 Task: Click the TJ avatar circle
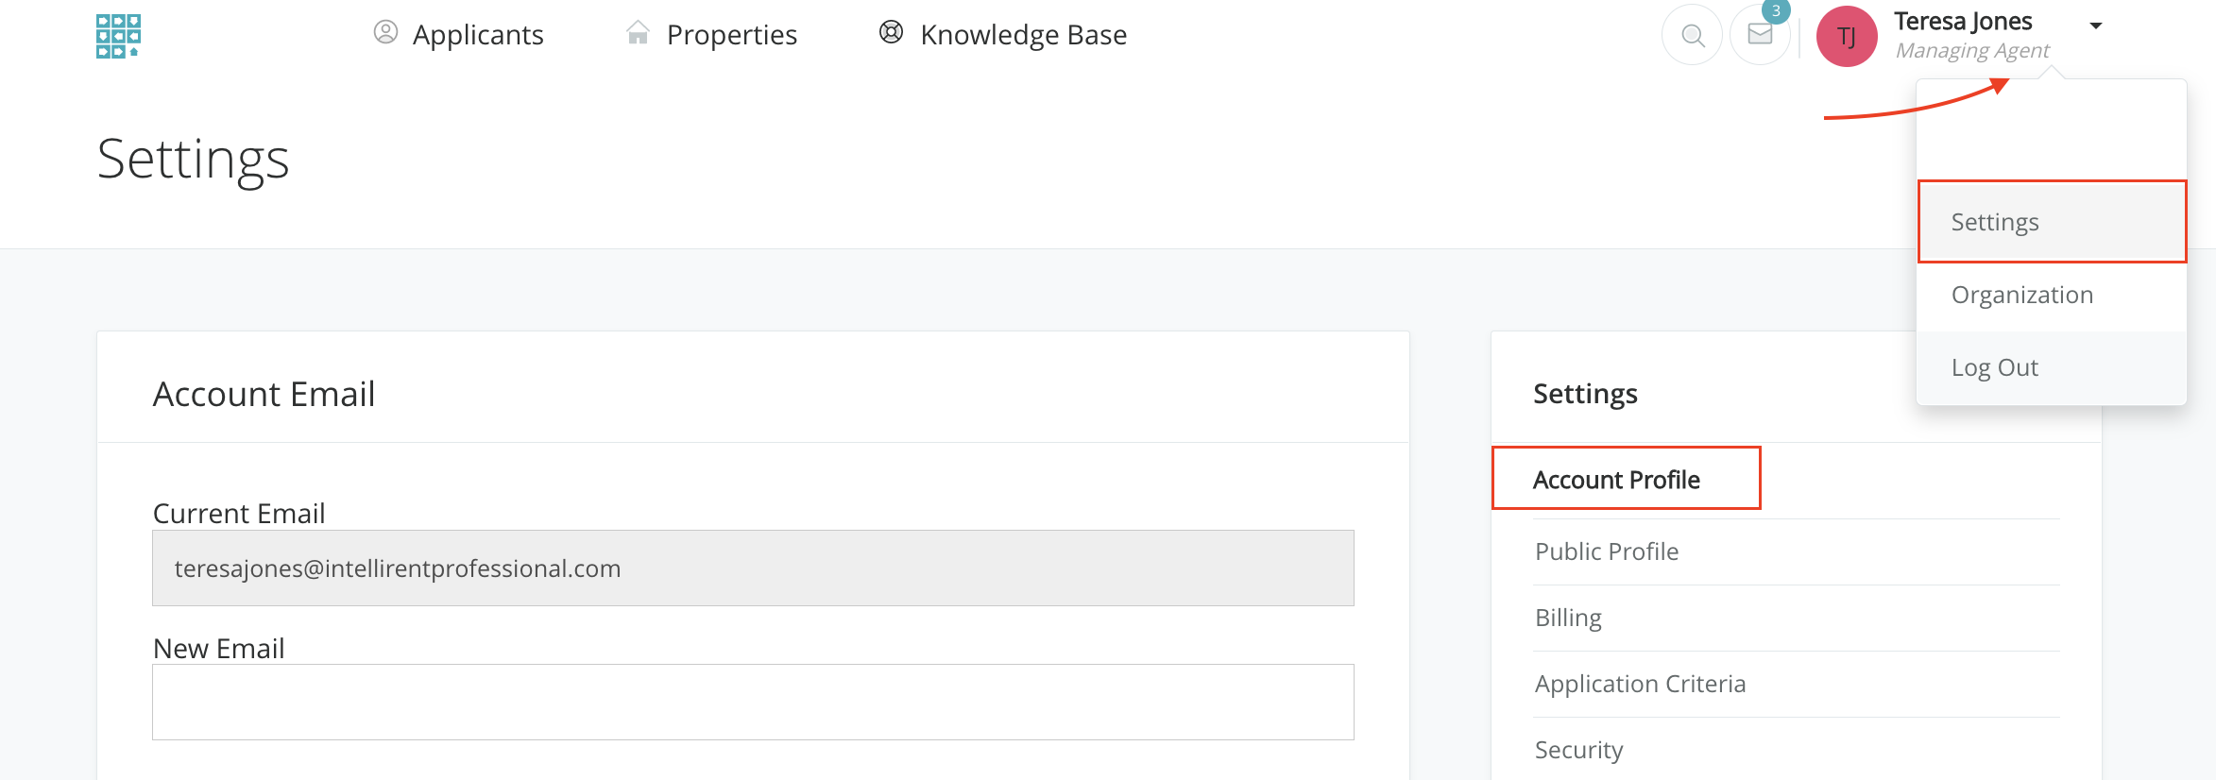(1846, 37)
